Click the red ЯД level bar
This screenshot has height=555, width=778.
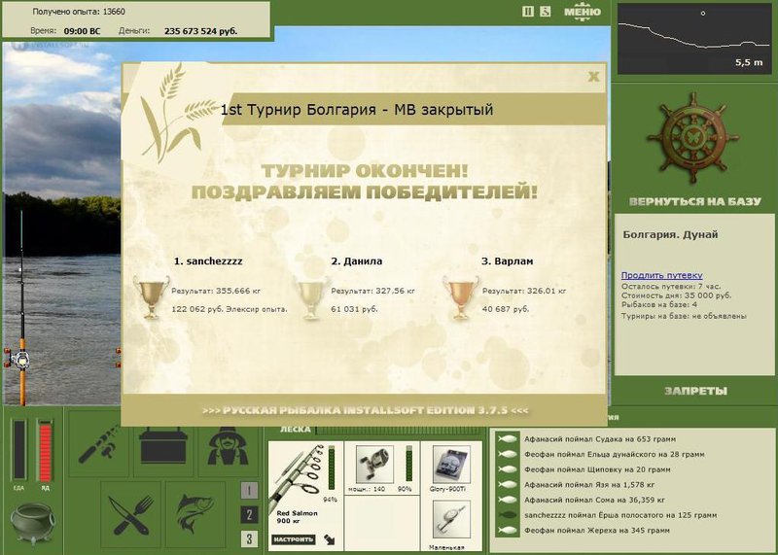45,450
